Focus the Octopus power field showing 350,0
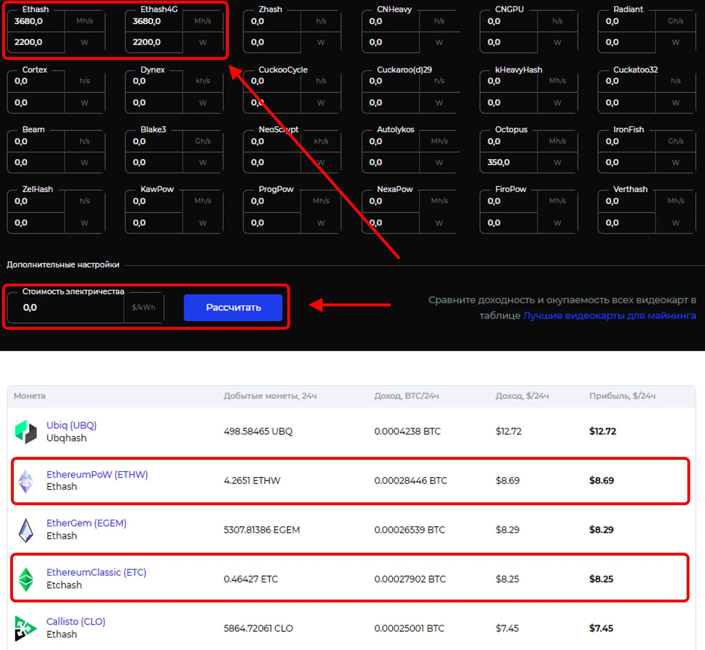Image resolution: width=705 pixels, height=650 pixels. (509, 162)
